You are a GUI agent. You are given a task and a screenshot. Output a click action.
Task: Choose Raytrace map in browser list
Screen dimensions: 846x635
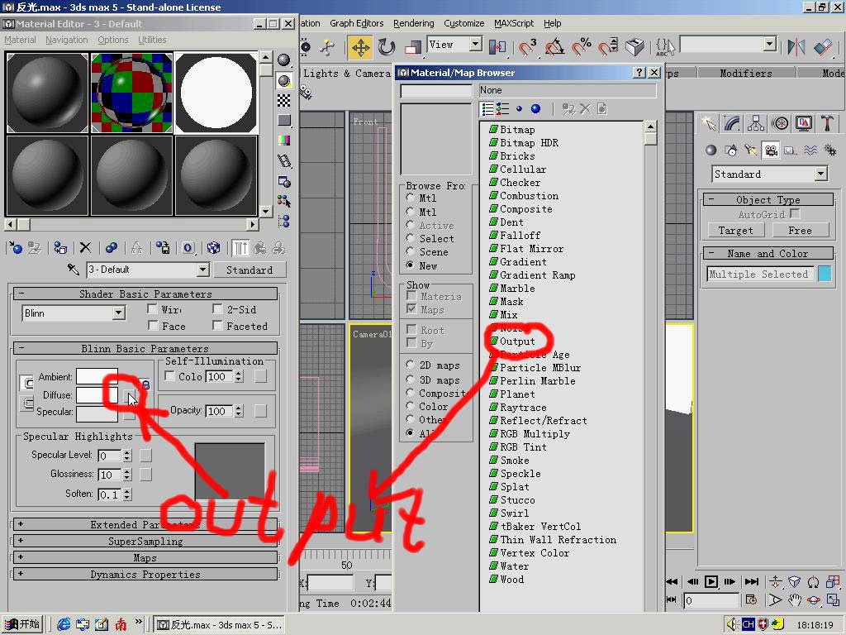[523, 408]
